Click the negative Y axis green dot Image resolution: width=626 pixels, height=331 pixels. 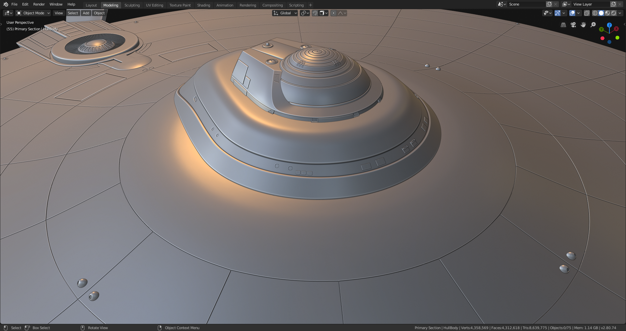617,38
